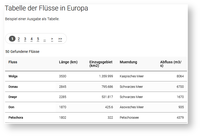Image resolution: width=200 pixels, height=136 pixels.
Task: Go to next page with > arrow
Action: 52,39
